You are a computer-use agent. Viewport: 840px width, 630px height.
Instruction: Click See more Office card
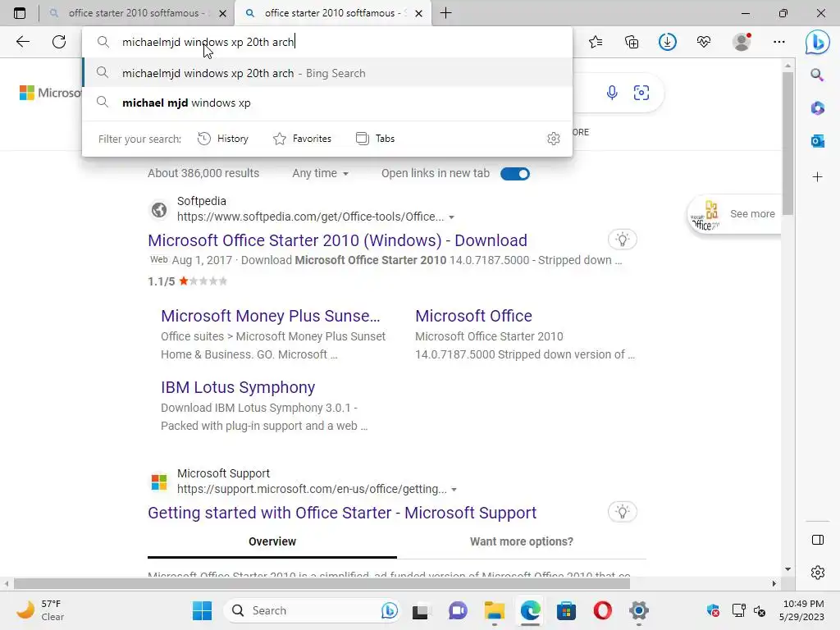(x=734, y=214)
